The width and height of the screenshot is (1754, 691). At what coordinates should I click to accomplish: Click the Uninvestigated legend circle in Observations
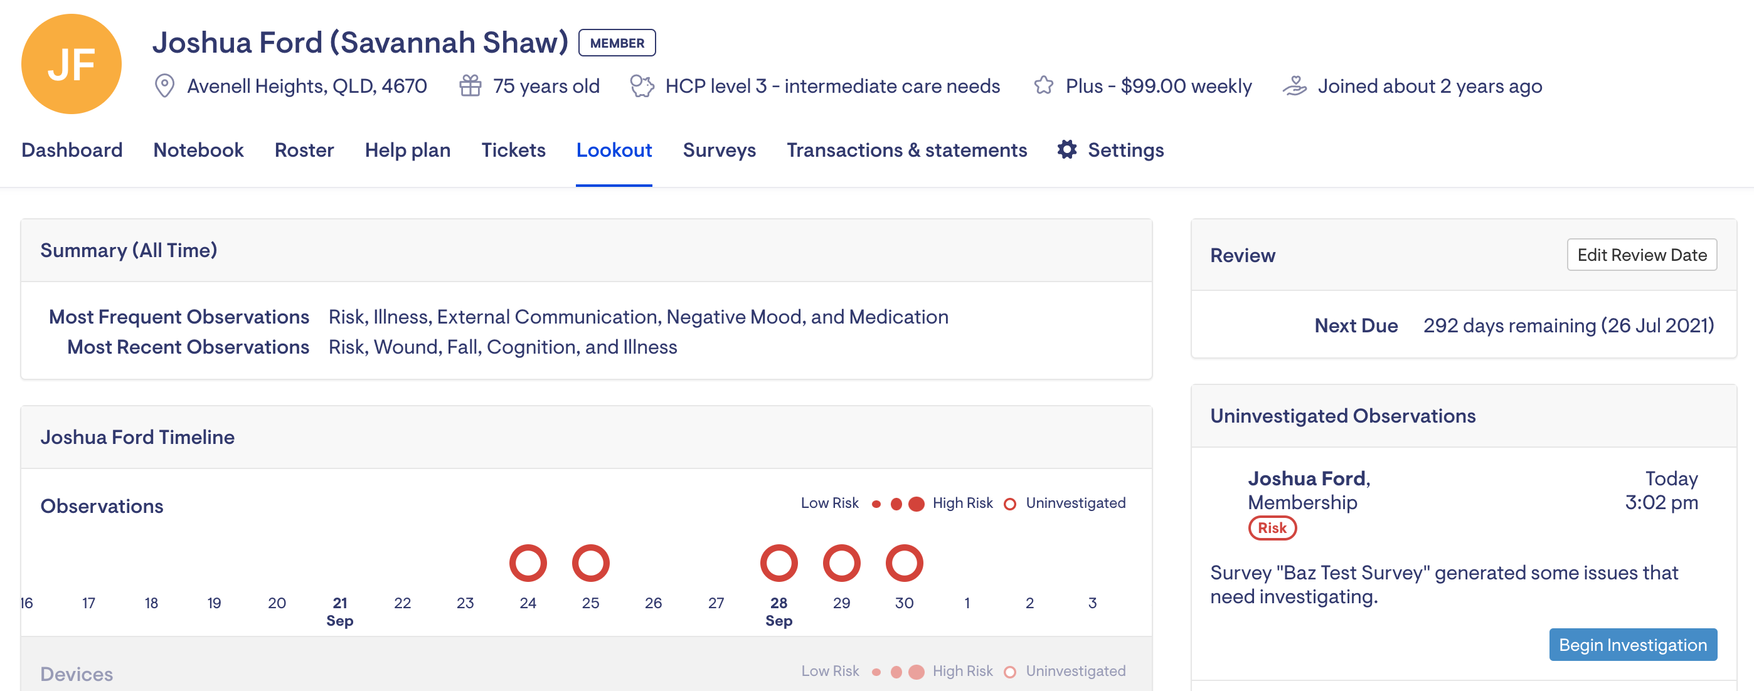coord(1010,504)
